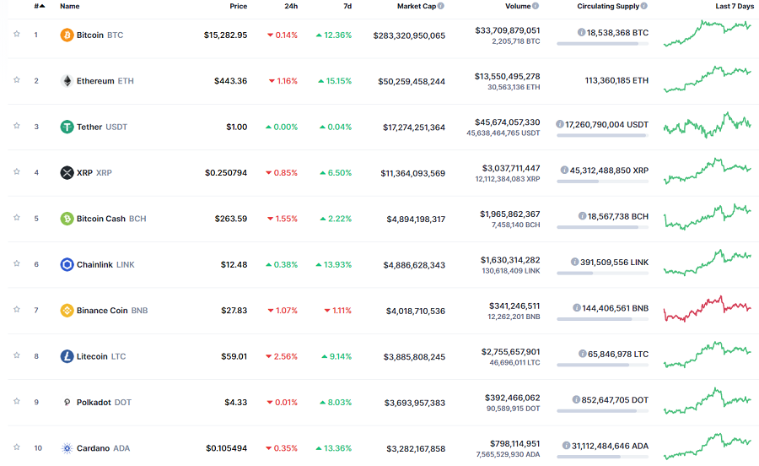Open Tether volume $45,674,057,330 link
This screenshot has width=759, height=466.
pos(508,122)
